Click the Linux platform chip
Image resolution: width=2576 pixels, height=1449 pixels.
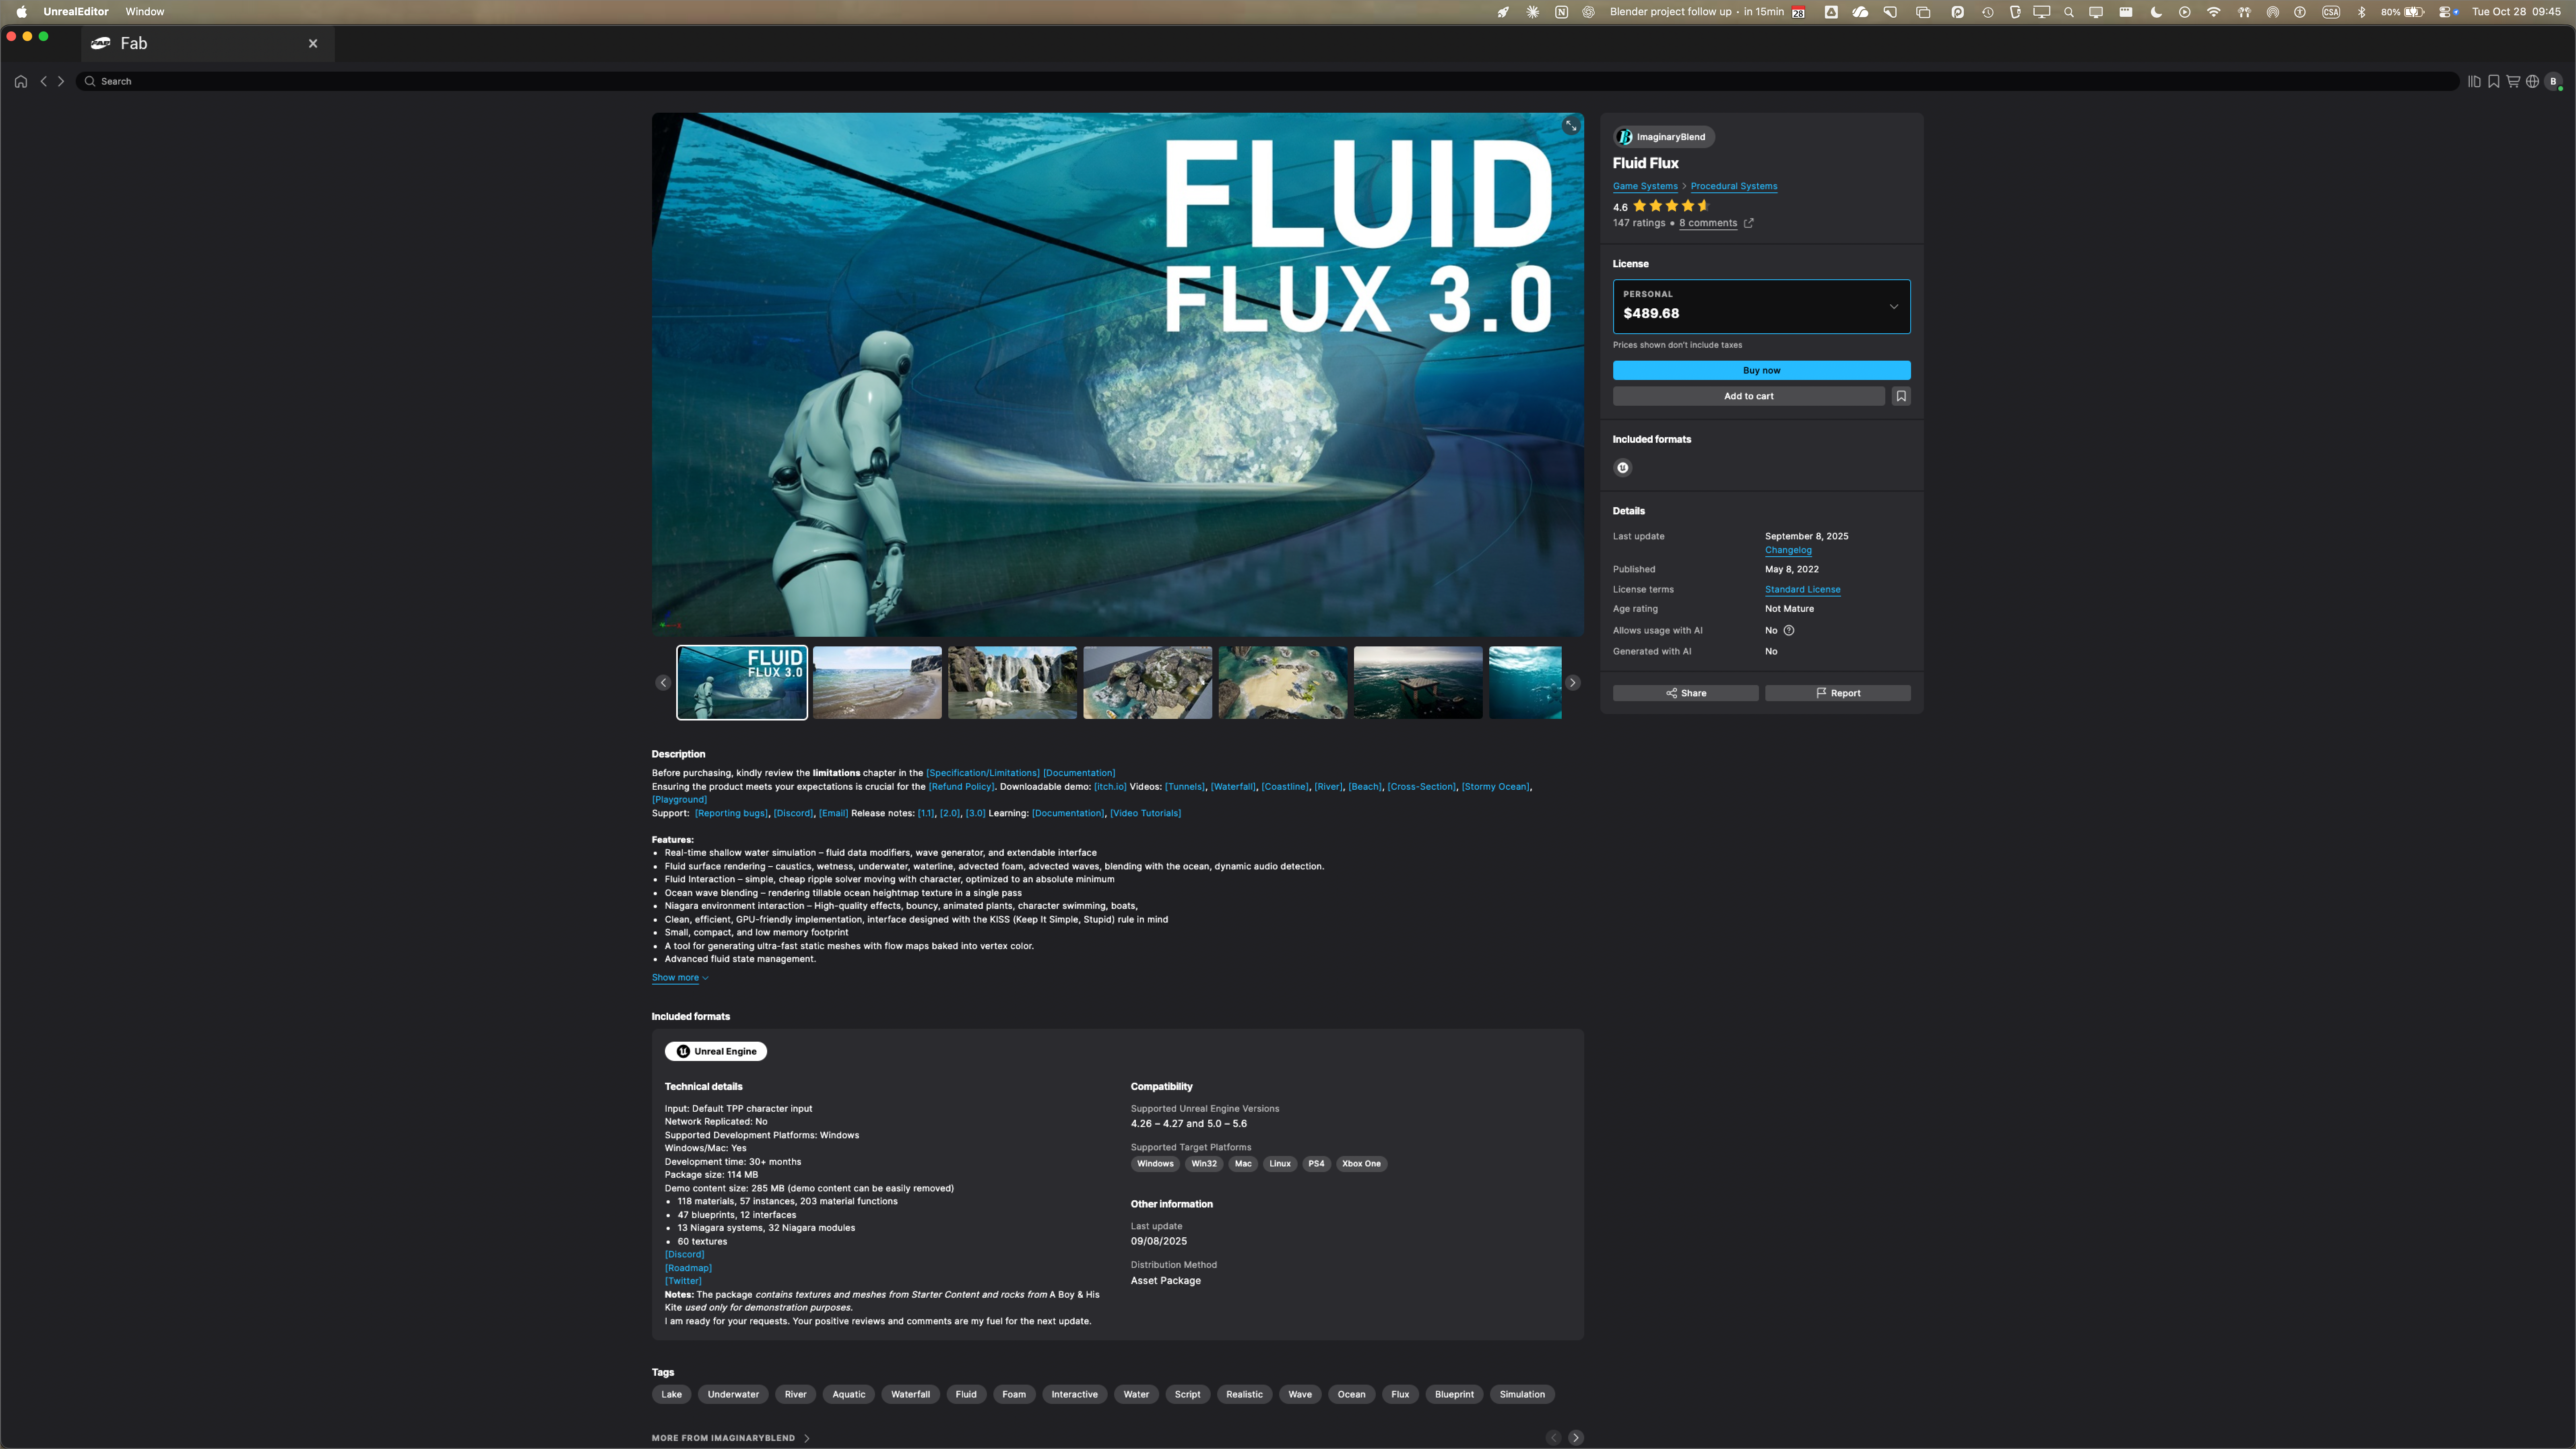tap(1280, 1164)
